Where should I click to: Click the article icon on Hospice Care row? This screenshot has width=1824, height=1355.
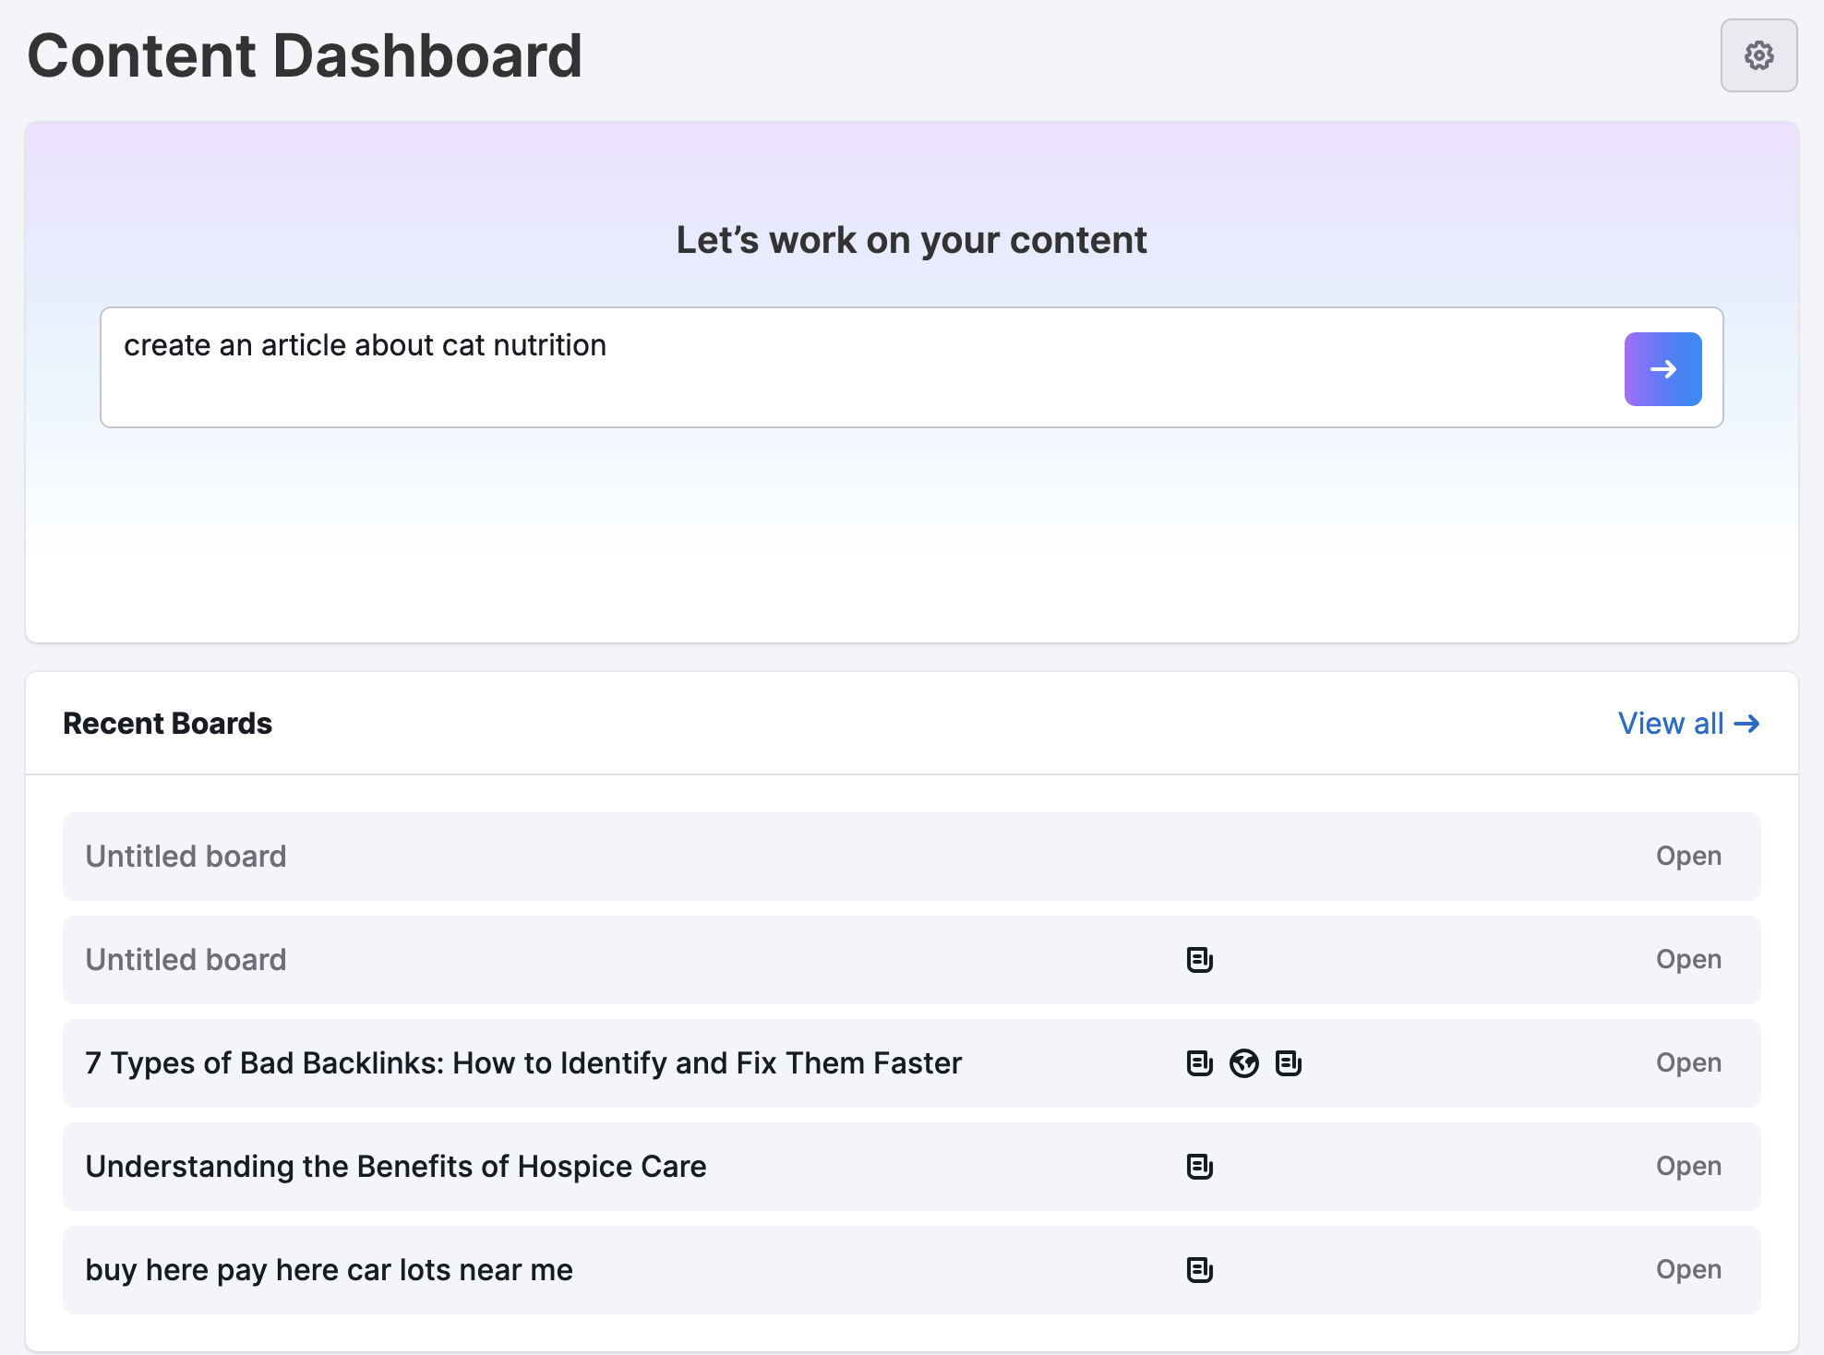tap(1199, 1167)
